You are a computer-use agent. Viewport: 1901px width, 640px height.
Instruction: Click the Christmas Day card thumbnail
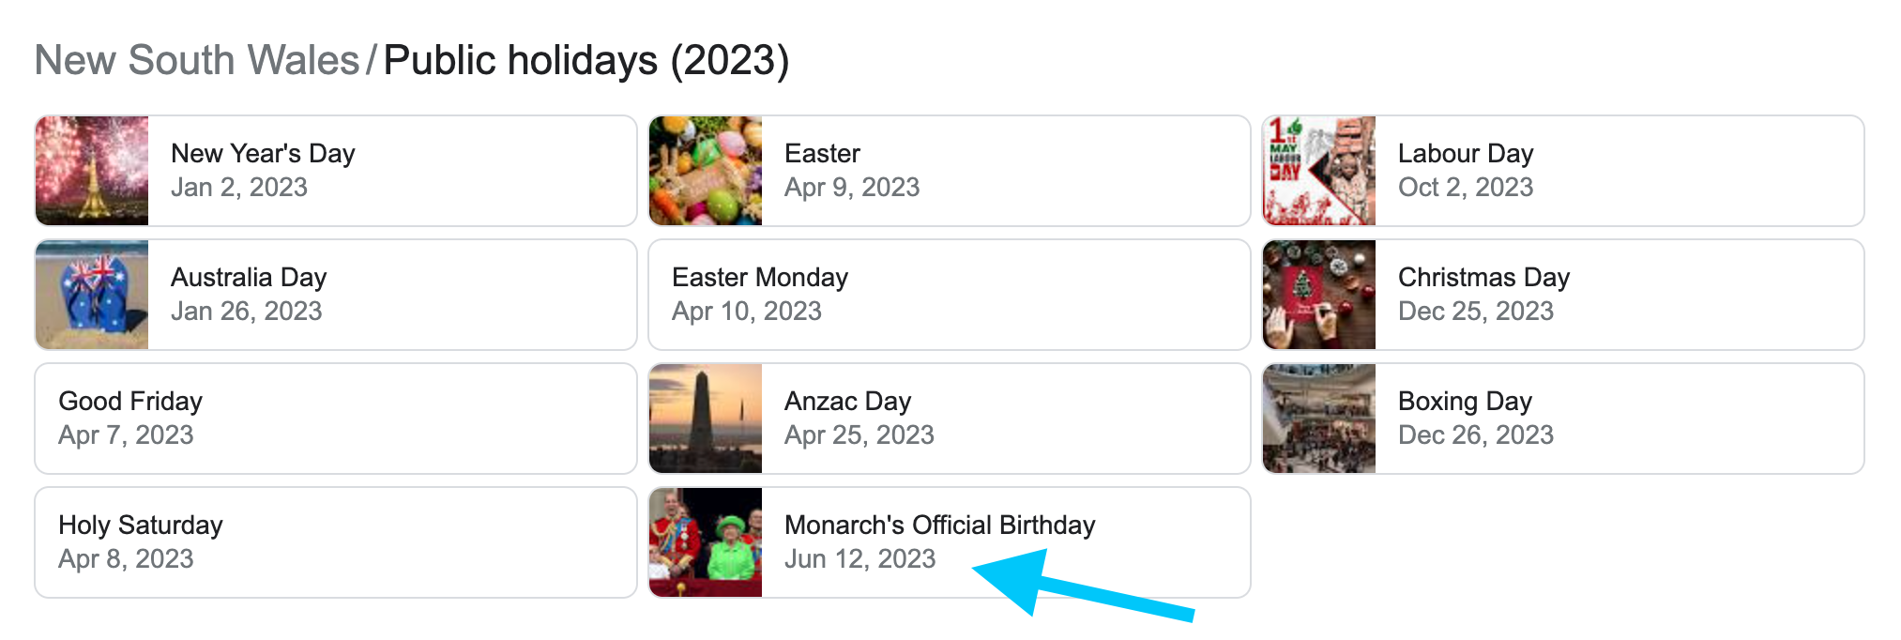1319,295
